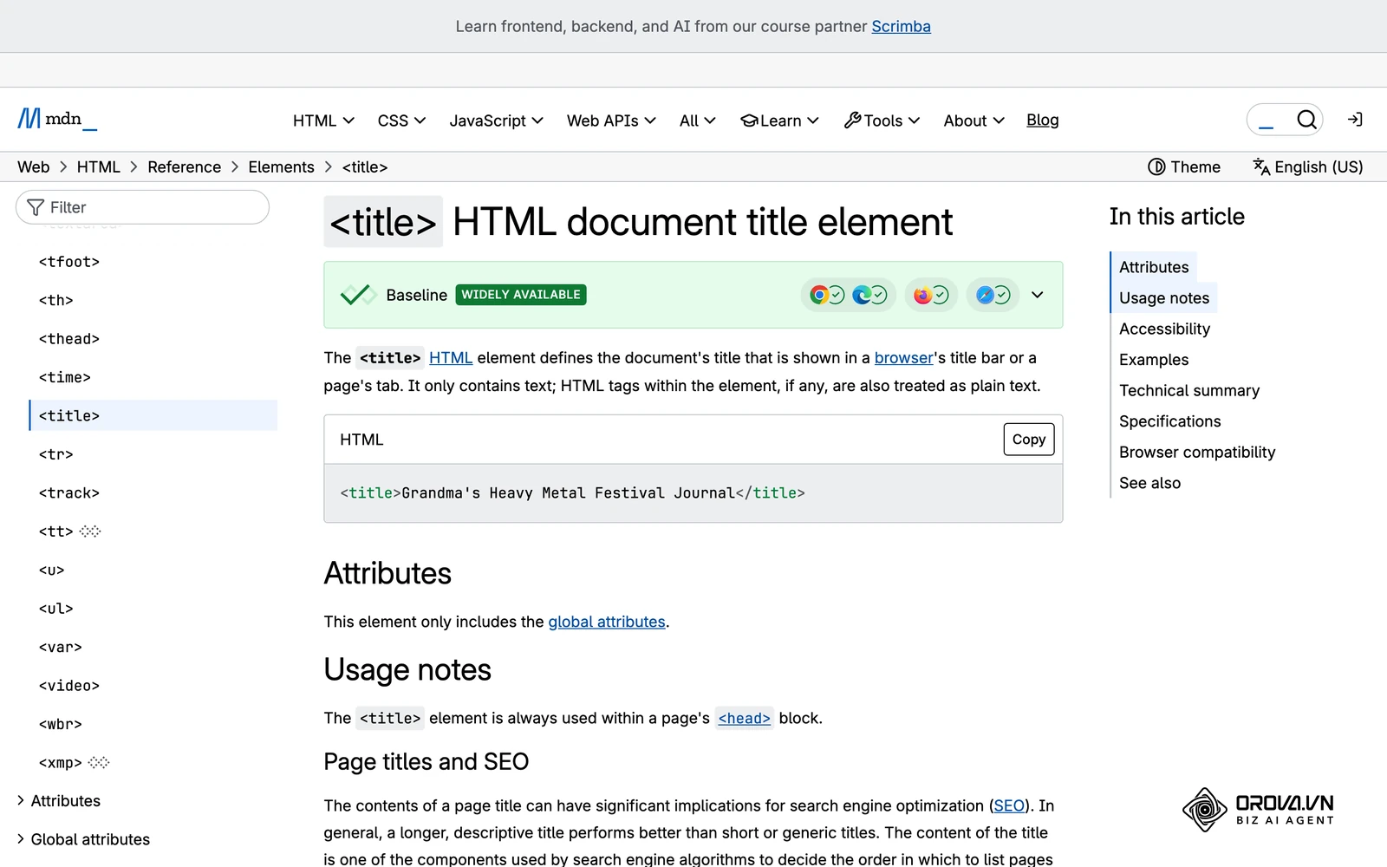Click the filter funnel icon
The height and width of the screenshot is (867, 1387).
(x=36, y=207)
